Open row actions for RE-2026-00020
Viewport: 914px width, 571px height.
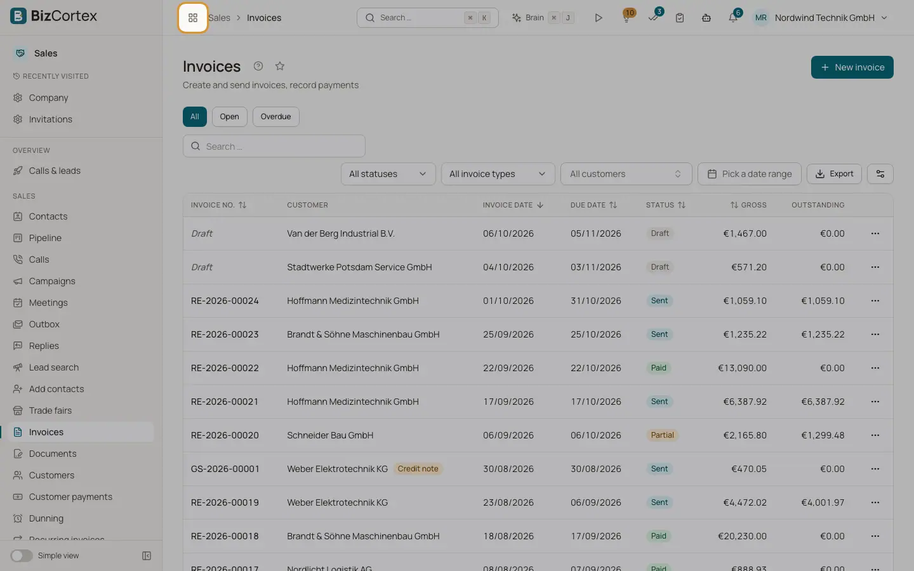click(875, 435)
